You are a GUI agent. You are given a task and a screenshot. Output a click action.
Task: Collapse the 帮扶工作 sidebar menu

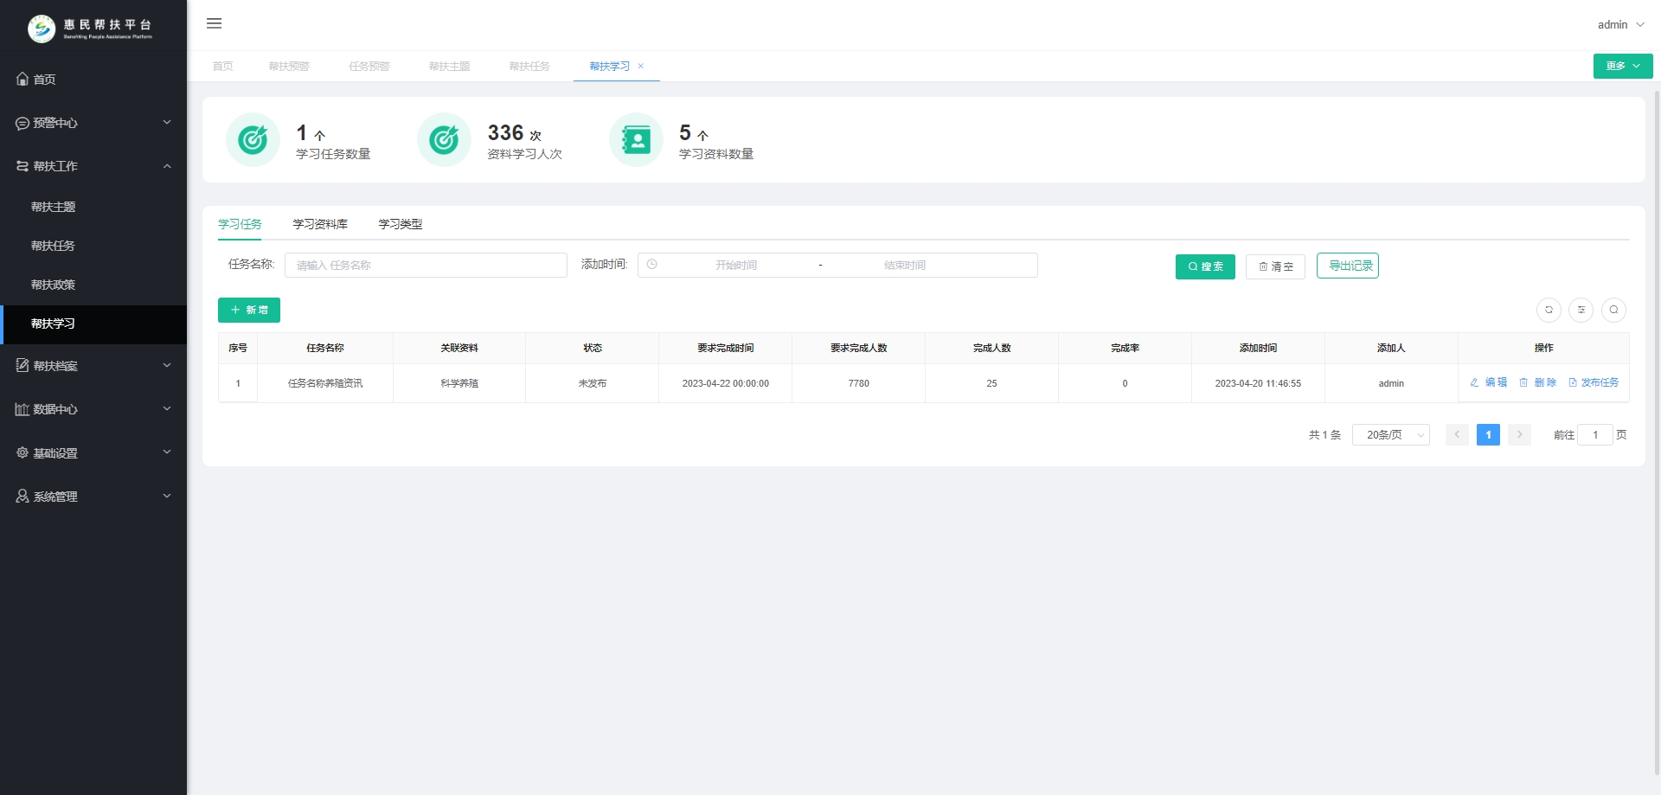[x=93, y=166]
